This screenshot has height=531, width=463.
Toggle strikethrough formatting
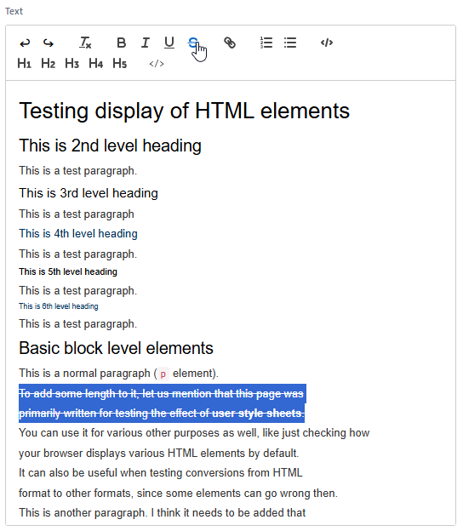(x=192, y=43)
